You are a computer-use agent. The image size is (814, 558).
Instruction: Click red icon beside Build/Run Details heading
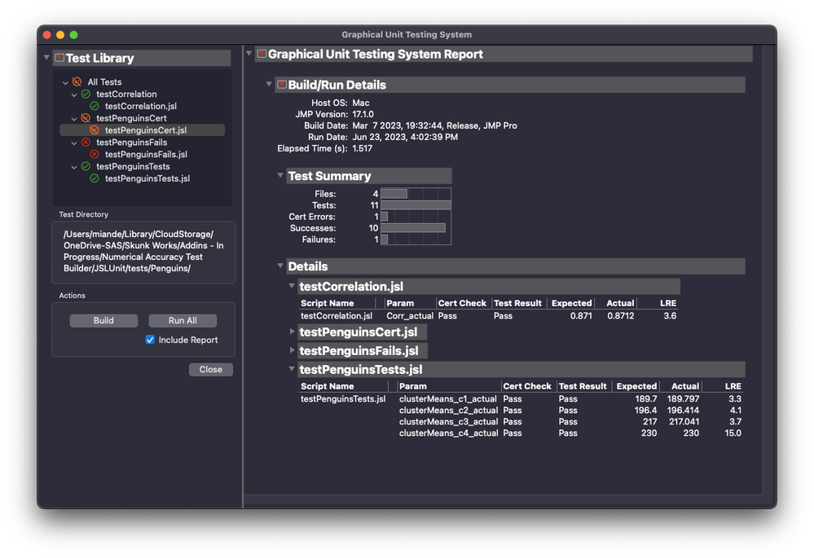tap(282, 85)
